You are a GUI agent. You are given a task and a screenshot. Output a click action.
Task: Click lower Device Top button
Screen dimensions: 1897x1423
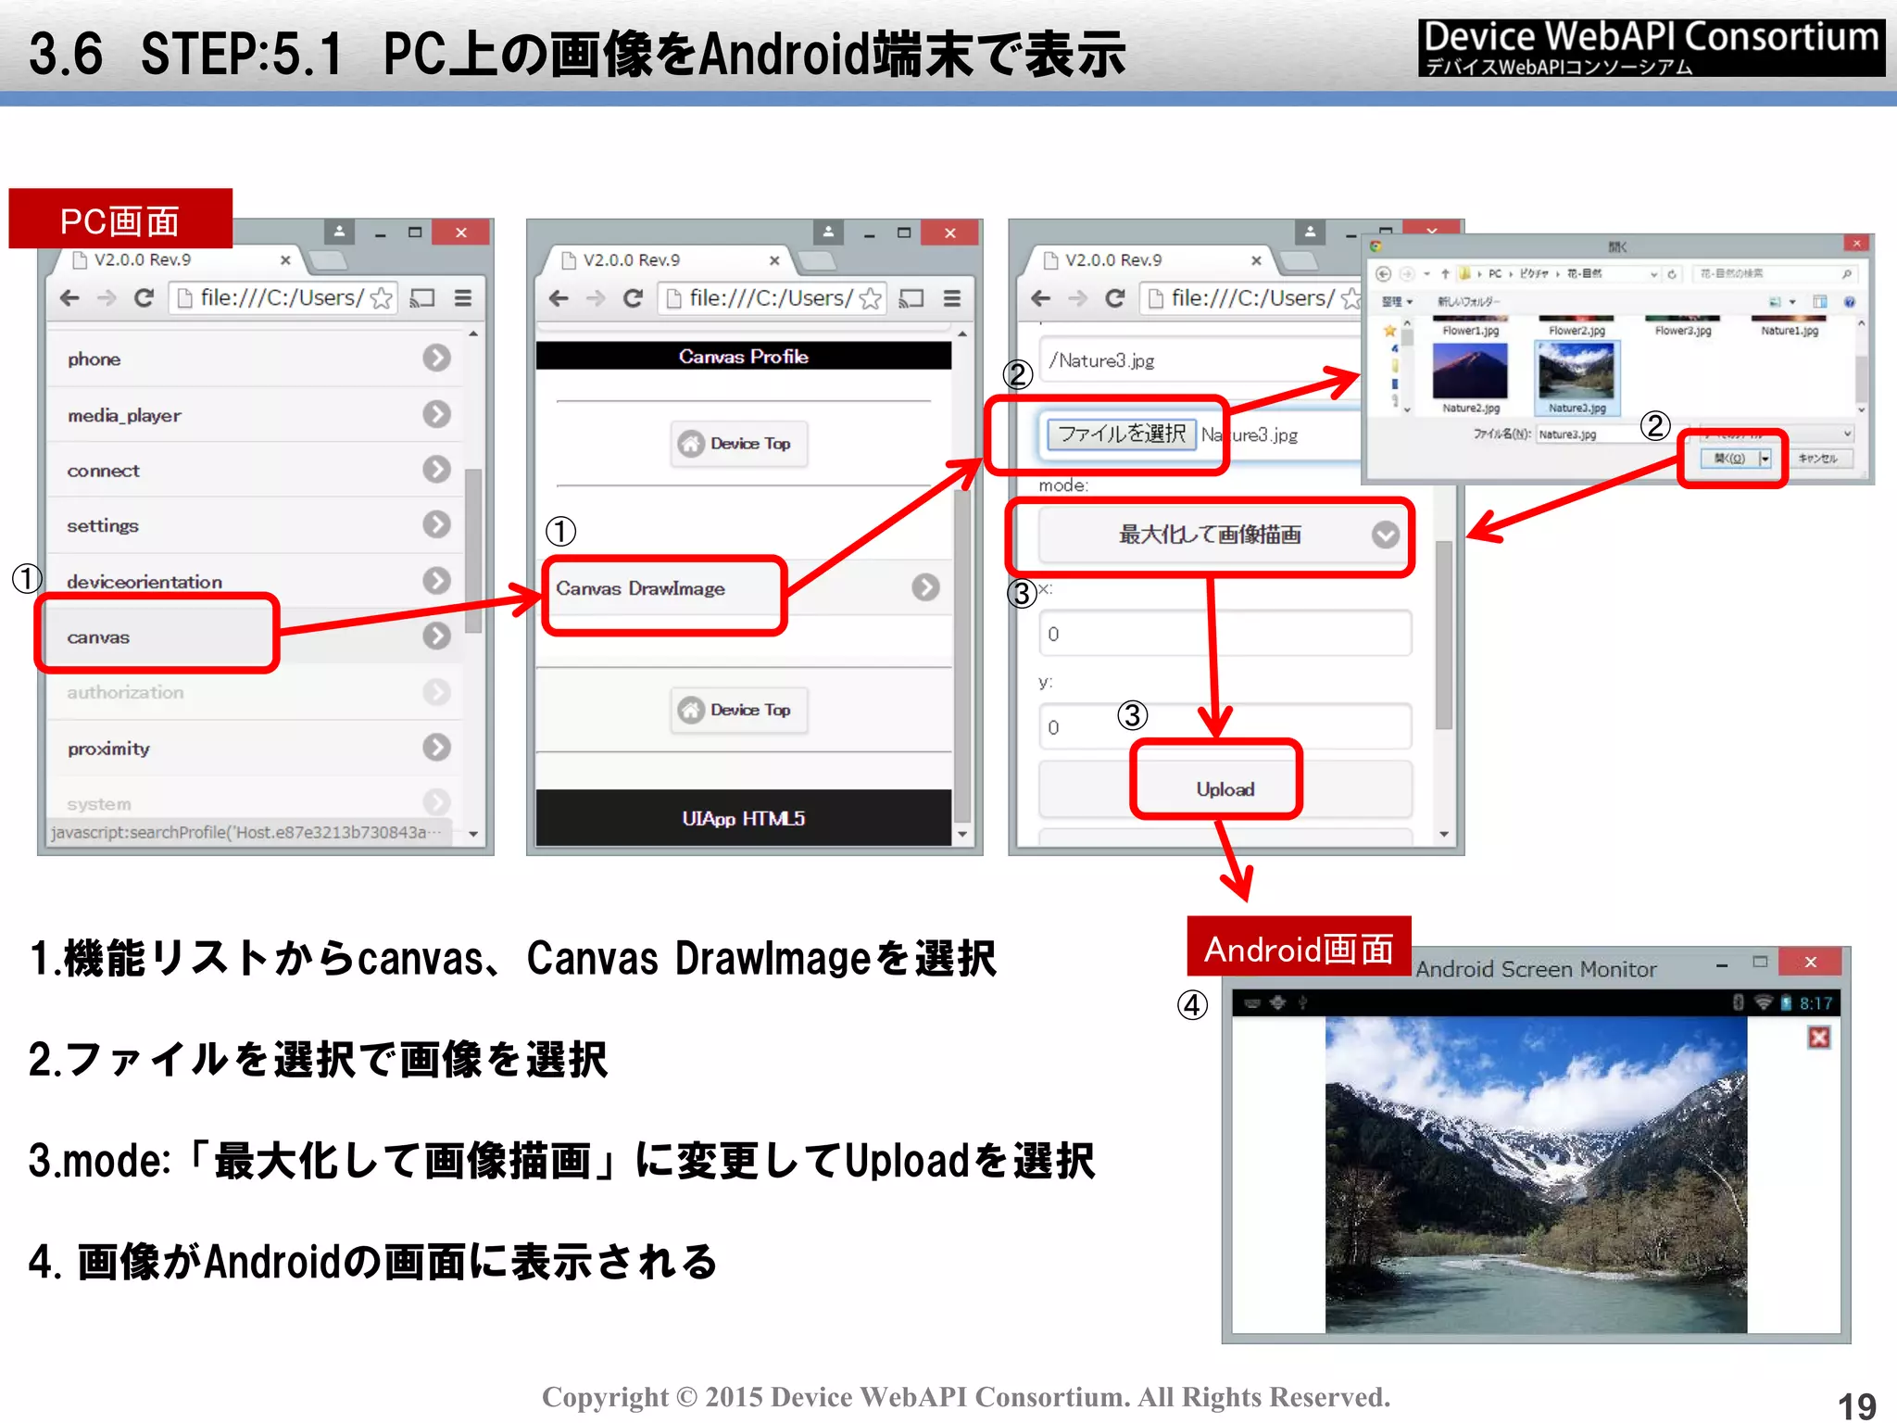(738, 710)
